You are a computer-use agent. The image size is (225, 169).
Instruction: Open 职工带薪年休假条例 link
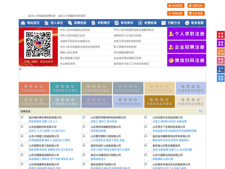(x=125, y=47)
